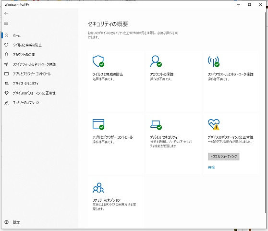Select ウイルスと脅威の防止 in the sidebar
The width and height of the screenshot is (268, 231).
coord(27,45)
